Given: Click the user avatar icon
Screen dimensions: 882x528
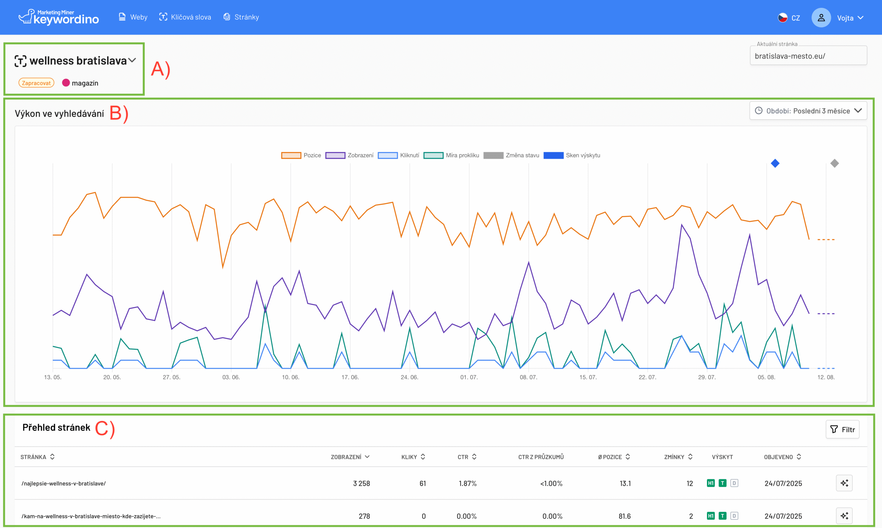Looking at the screenshot, I should point(821,18).
